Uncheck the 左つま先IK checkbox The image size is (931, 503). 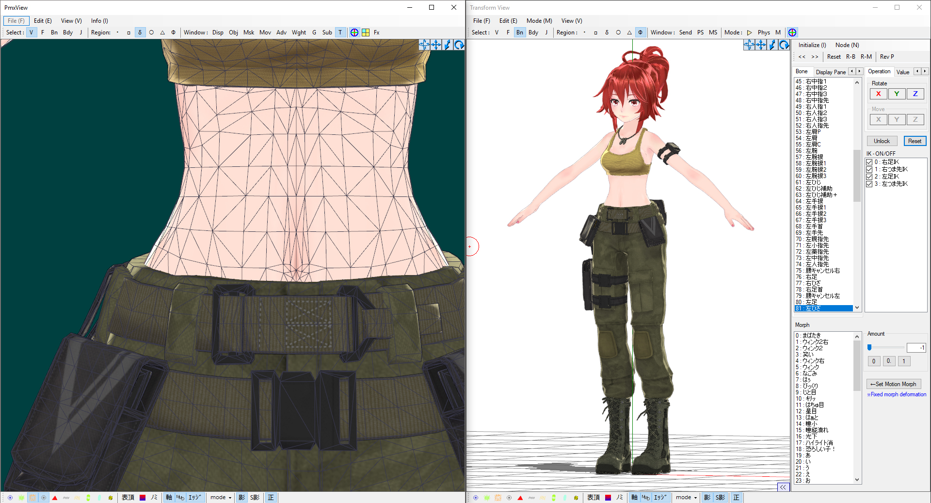(869, 184)
